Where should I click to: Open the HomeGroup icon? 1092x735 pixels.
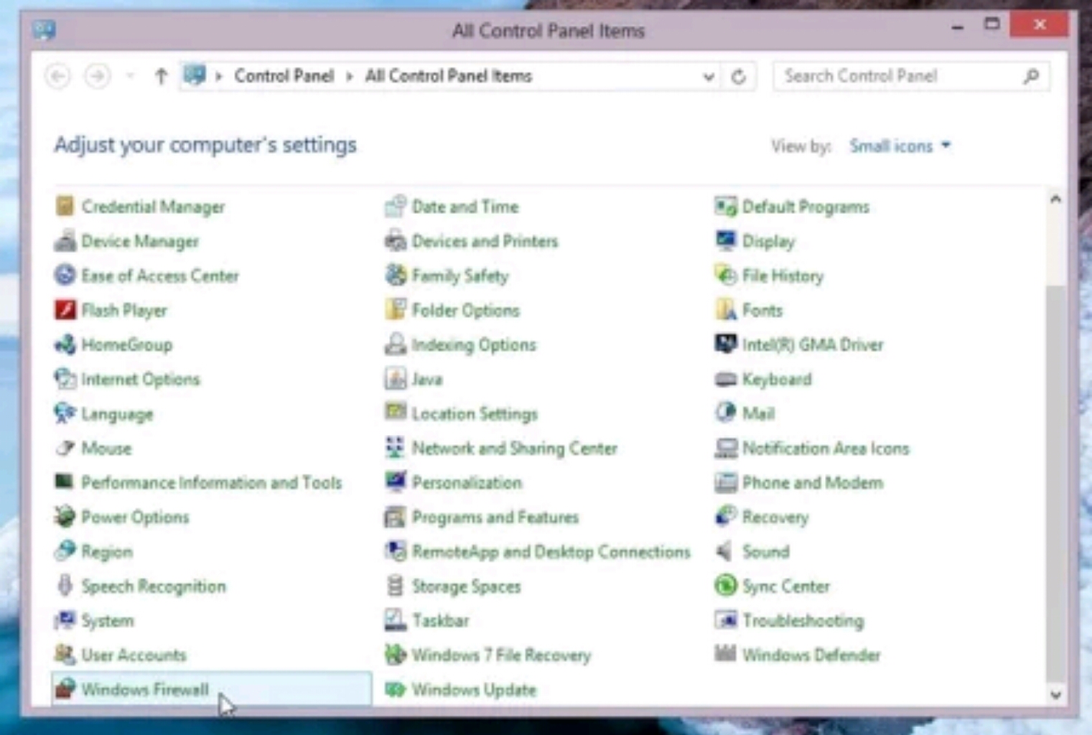coord(65,345)
